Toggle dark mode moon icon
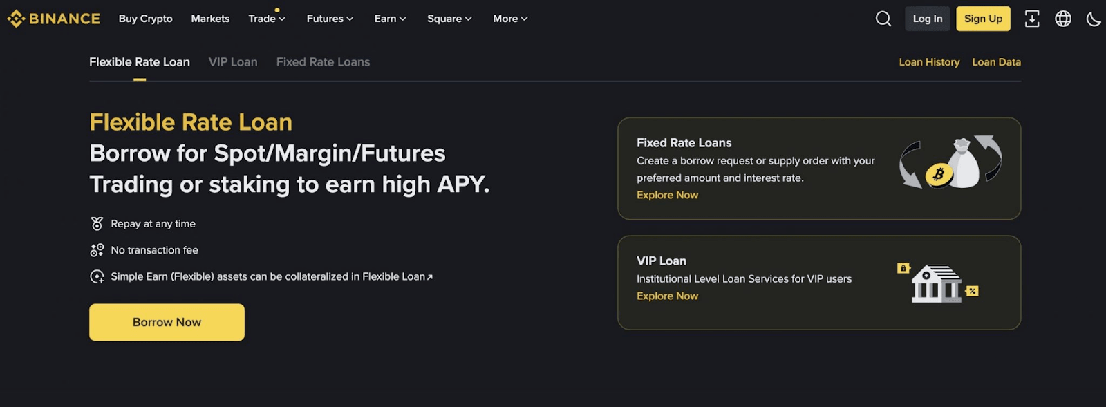Screen dimensions: 1106x407 [1094, 19]
